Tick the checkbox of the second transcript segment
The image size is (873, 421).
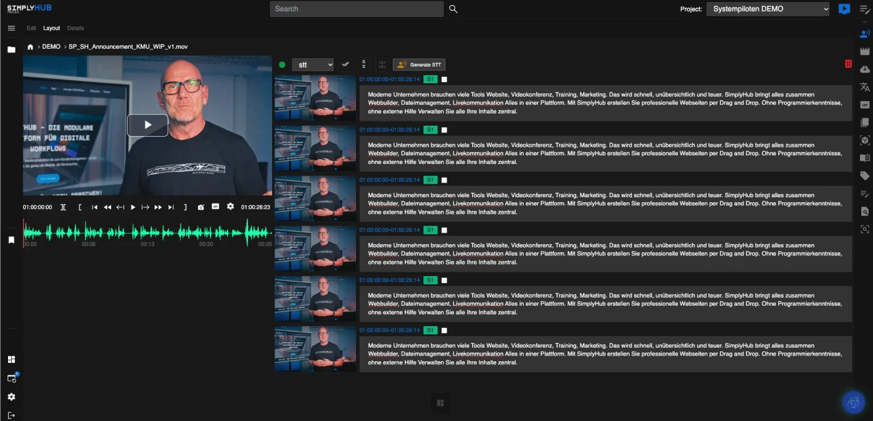444,130
